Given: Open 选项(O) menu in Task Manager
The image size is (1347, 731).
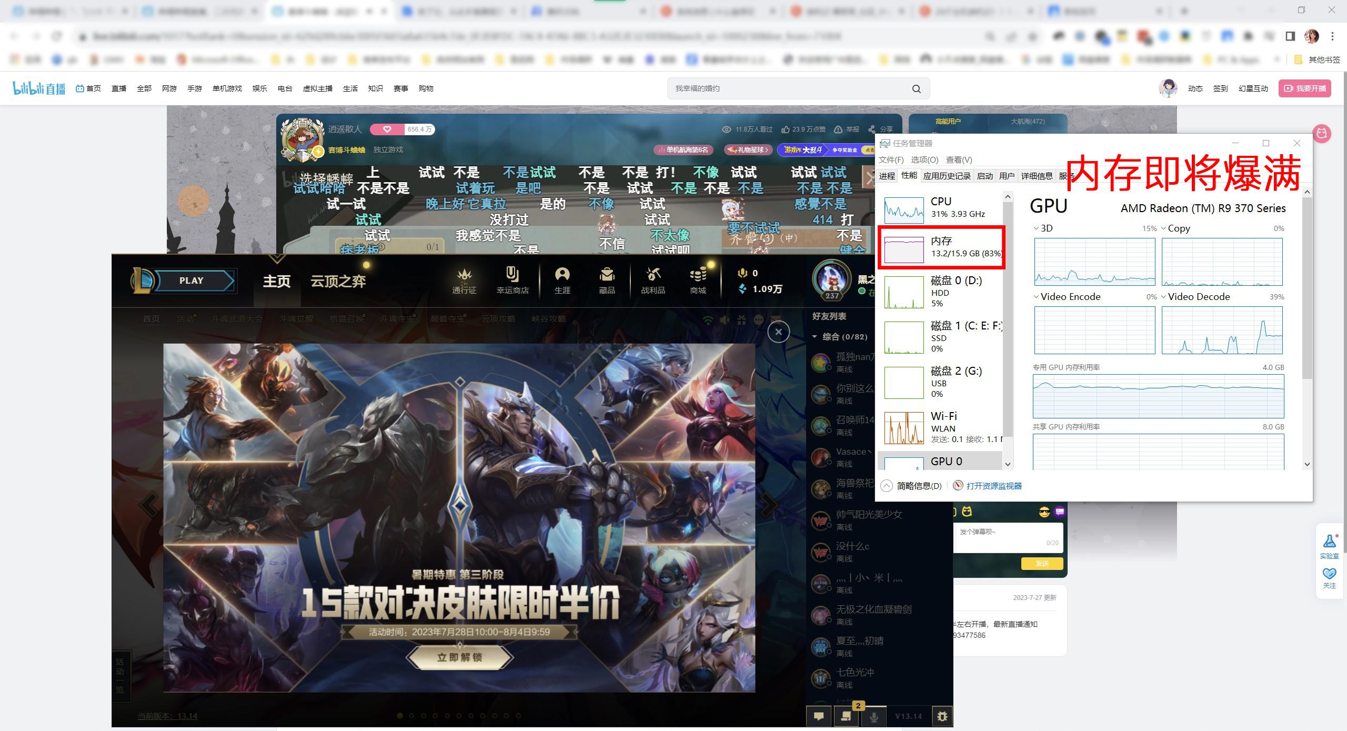Looking at the screenshot, I should (x=924, y=159).
